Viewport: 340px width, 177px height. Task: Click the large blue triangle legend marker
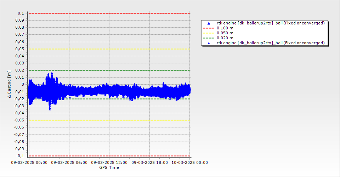tap(209, 23)
